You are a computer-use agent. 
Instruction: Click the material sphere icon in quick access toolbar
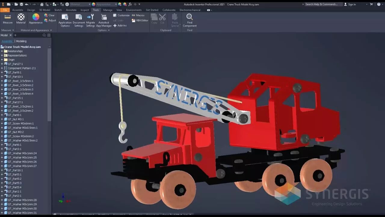[x=67, y=4]
